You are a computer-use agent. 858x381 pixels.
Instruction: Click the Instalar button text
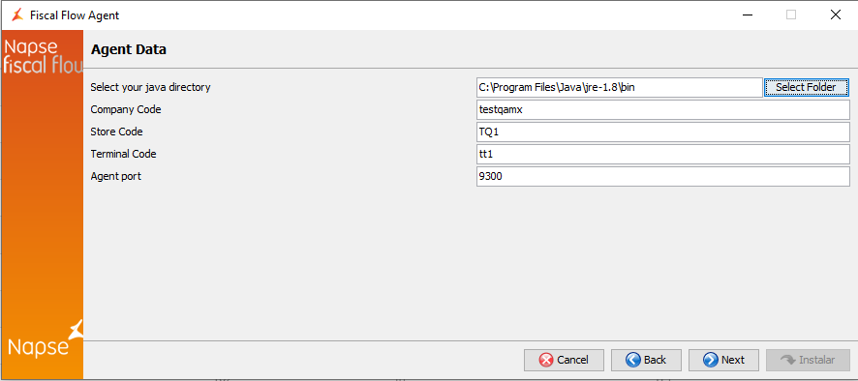[x=817, y=360]
